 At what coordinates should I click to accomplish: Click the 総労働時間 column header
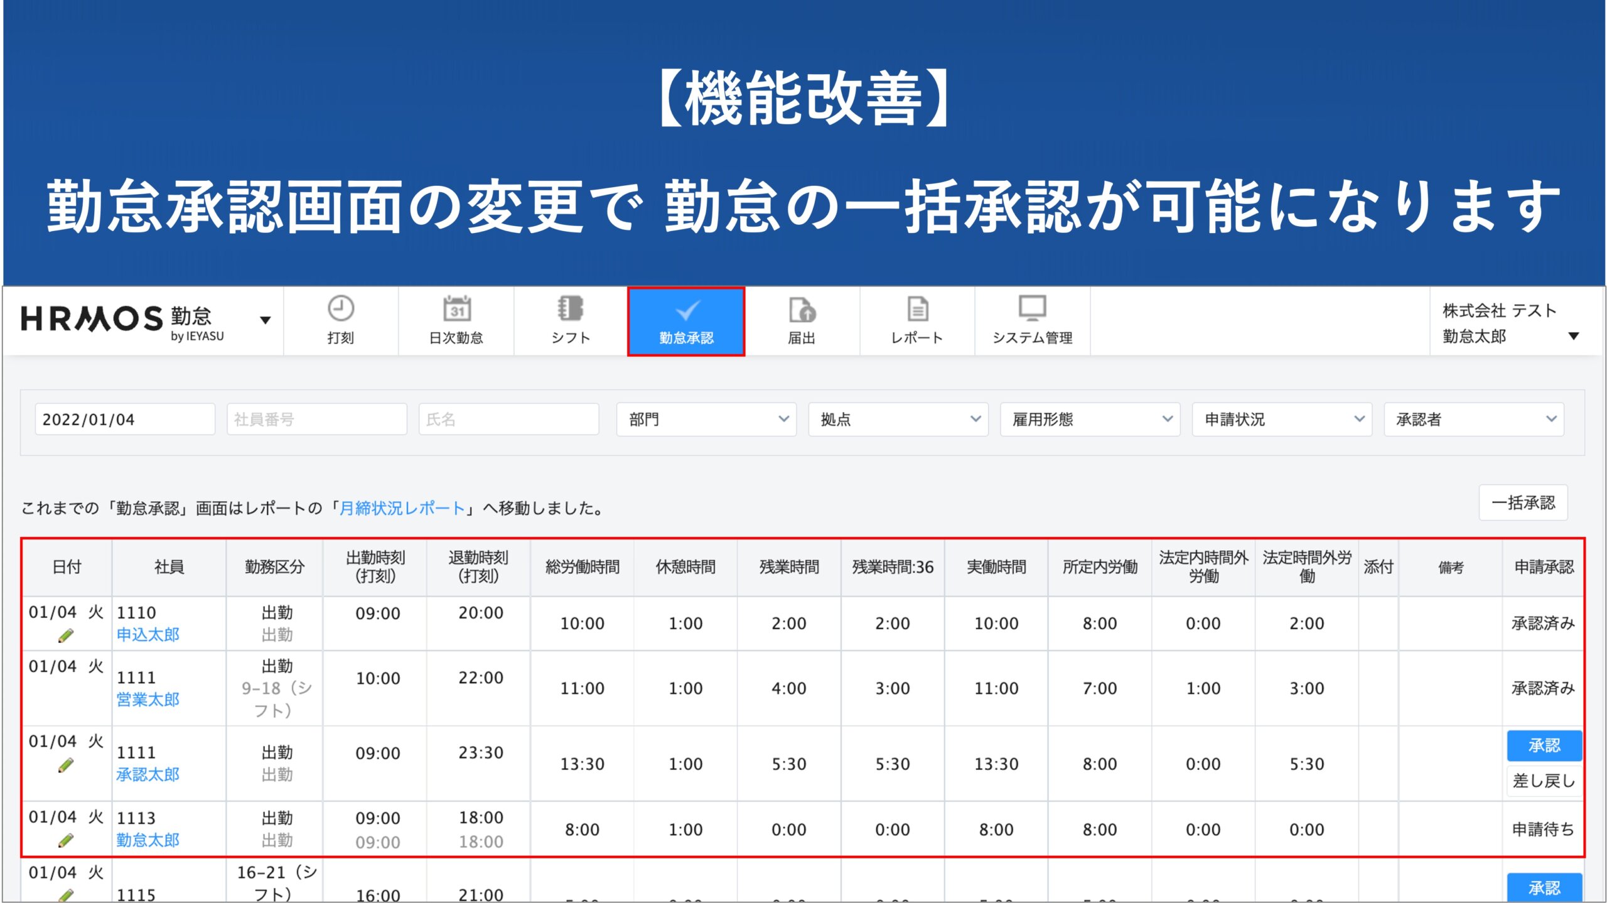[582, 567]
